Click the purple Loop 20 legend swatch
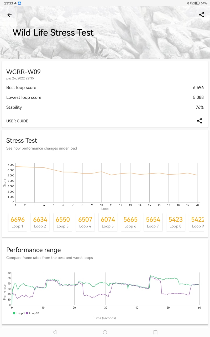The image size is (210, 337). (27, 313)
